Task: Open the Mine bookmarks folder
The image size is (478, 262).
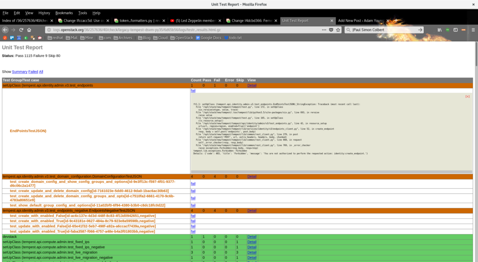Action: tap(87, 38)
